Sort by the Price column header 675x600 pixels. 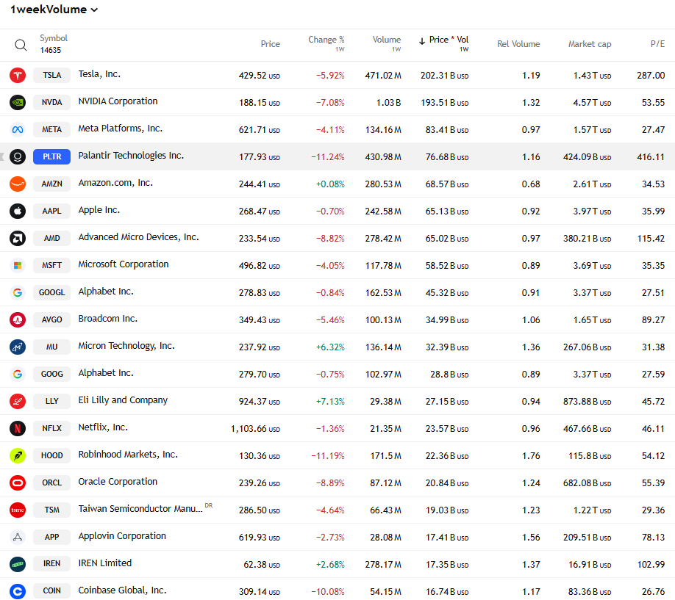(271, 44)
